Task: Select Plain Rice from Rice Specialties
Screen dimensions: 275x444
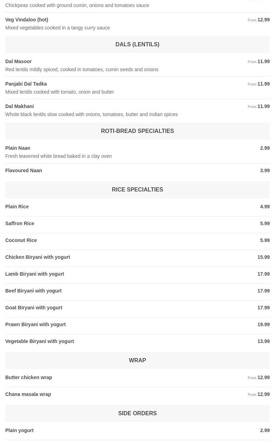Action: coord(17,207)
